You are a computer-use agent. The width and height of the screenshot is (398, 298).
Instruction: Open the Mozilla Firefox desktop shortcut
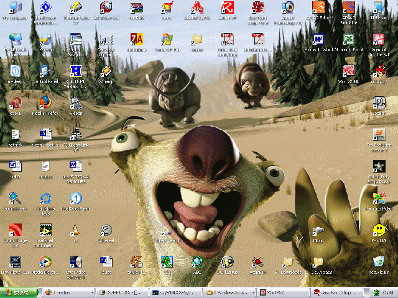tap(45, 102)
